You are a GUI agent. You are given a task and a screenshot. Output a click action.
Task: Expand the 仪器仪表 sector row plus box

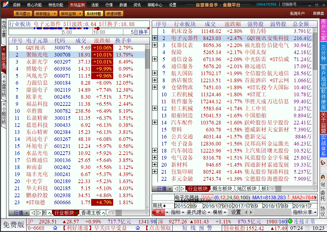click(x=155, y=45)
